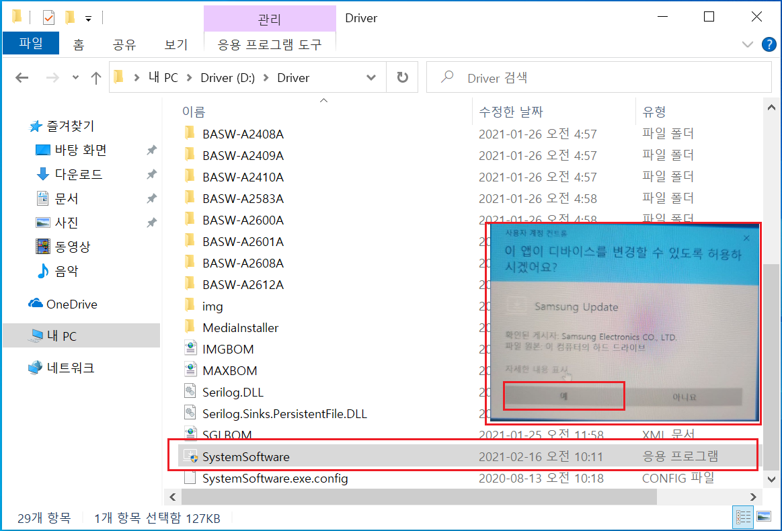Click the Serilog.DLL file icon
Viewport: 782px width, 531px height.
point(190,391)
